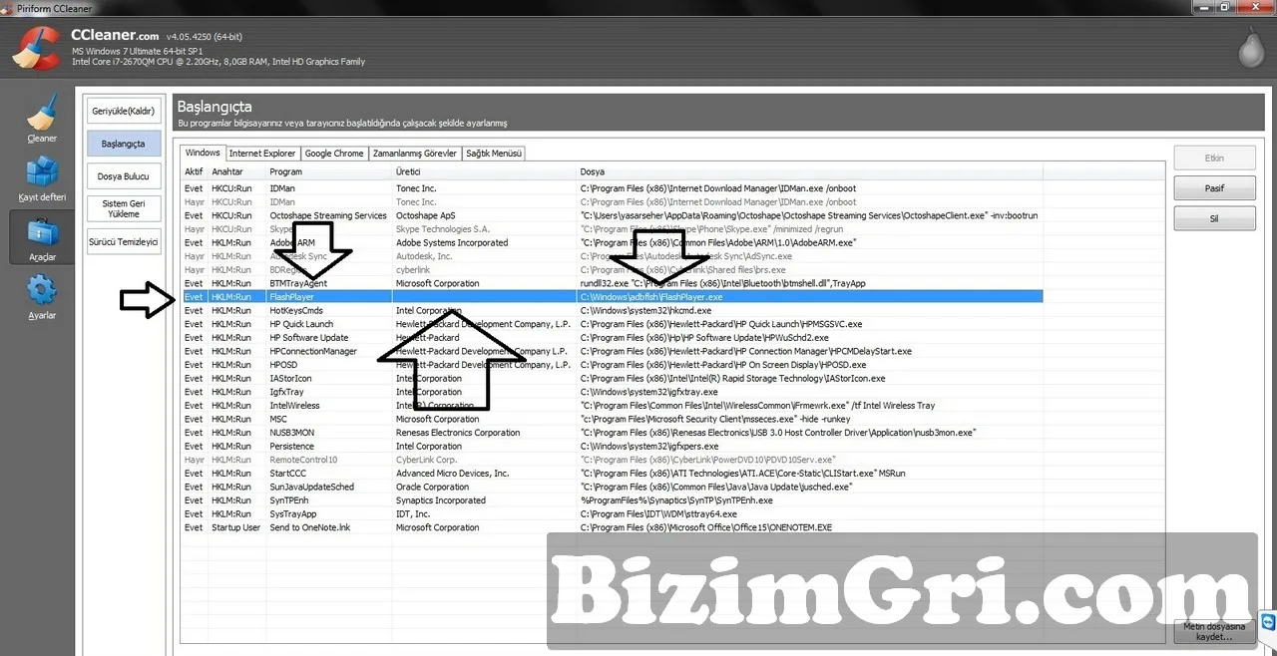The height and width of the screenshot is (656, 1277).
Task: Select the MSC Microsoft Security Client entry
Action: point(612,419)
